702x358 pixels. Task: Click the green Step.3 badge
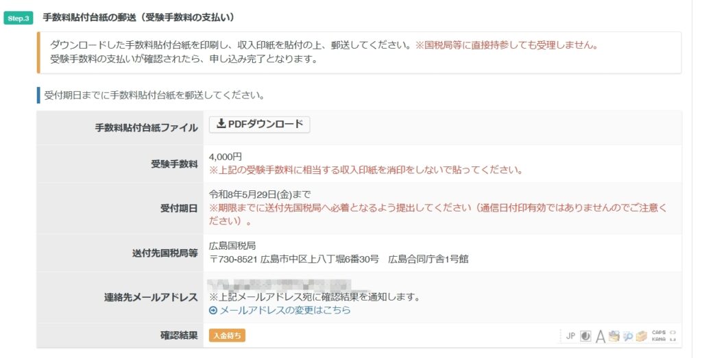coord(19,18)
